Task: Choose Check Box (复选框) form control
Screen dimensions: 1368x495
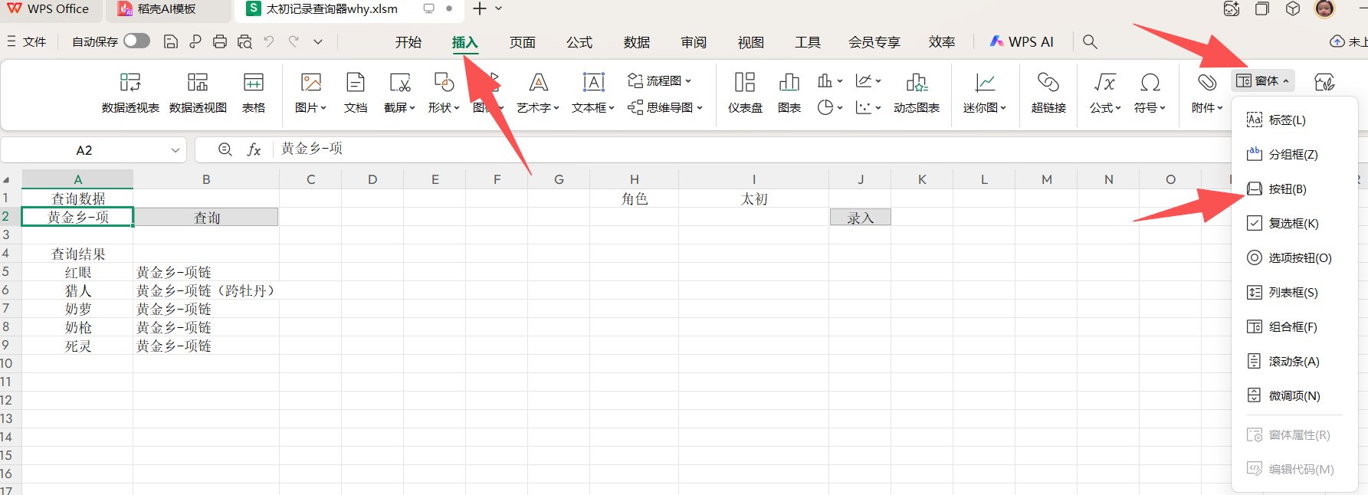Action: [x=1294, y=223]
